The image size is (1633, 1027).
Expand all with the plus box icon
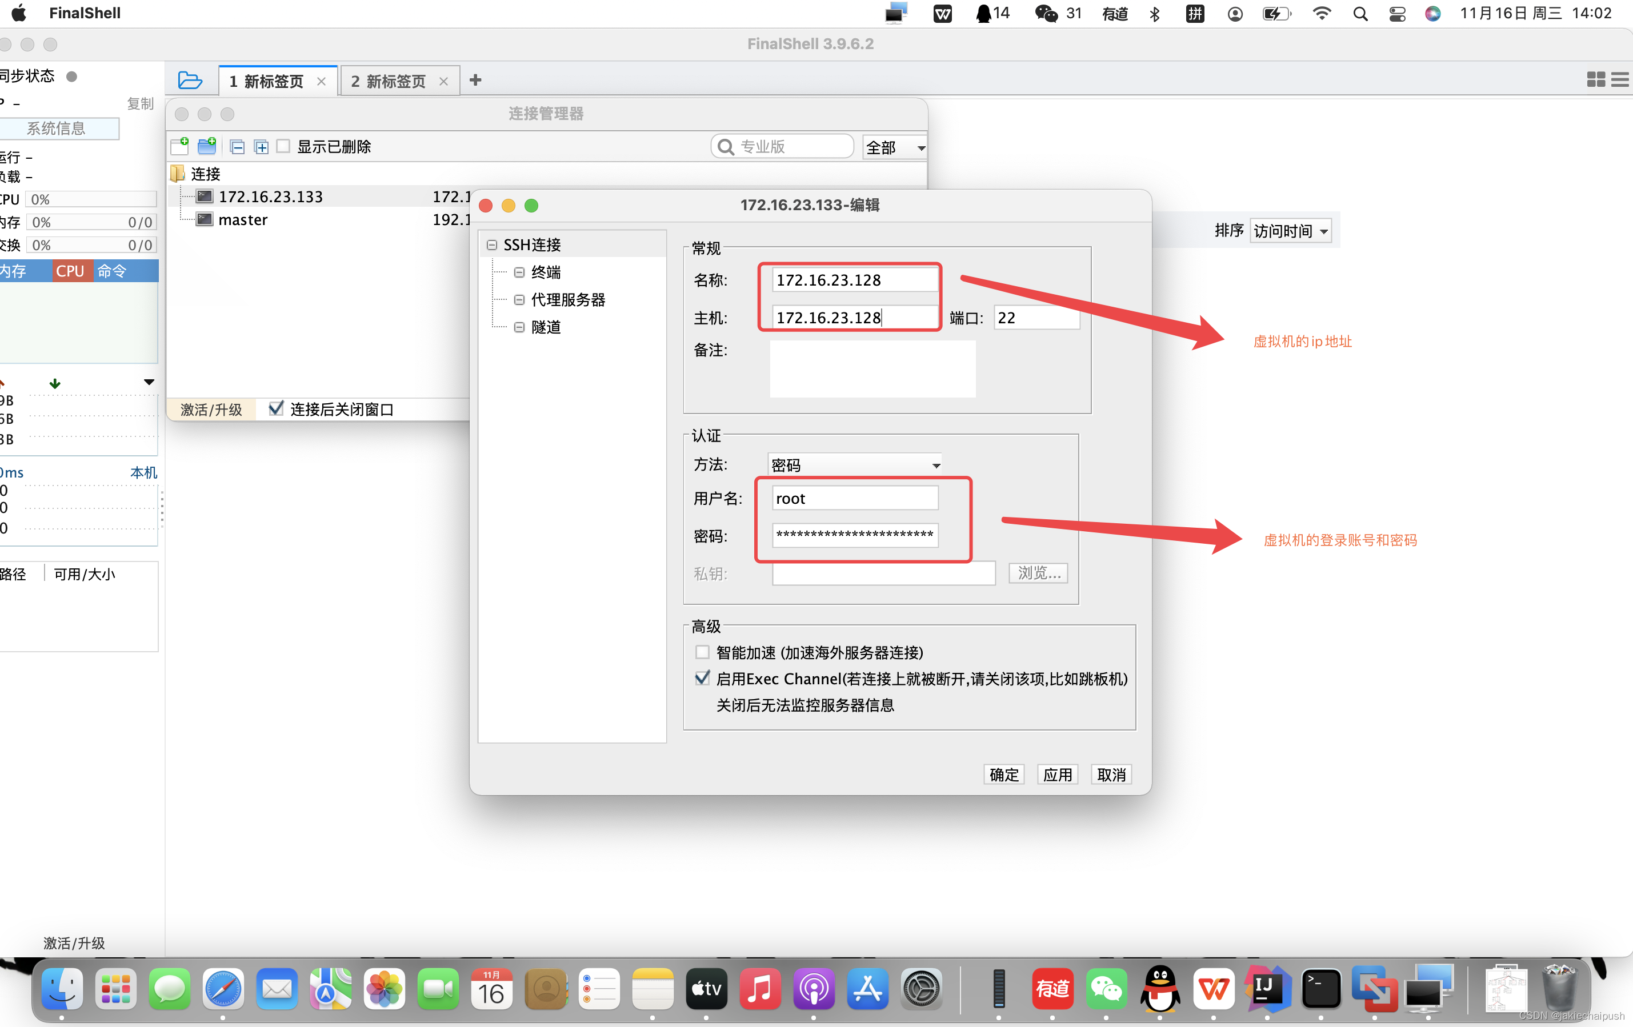pos(261,146)
